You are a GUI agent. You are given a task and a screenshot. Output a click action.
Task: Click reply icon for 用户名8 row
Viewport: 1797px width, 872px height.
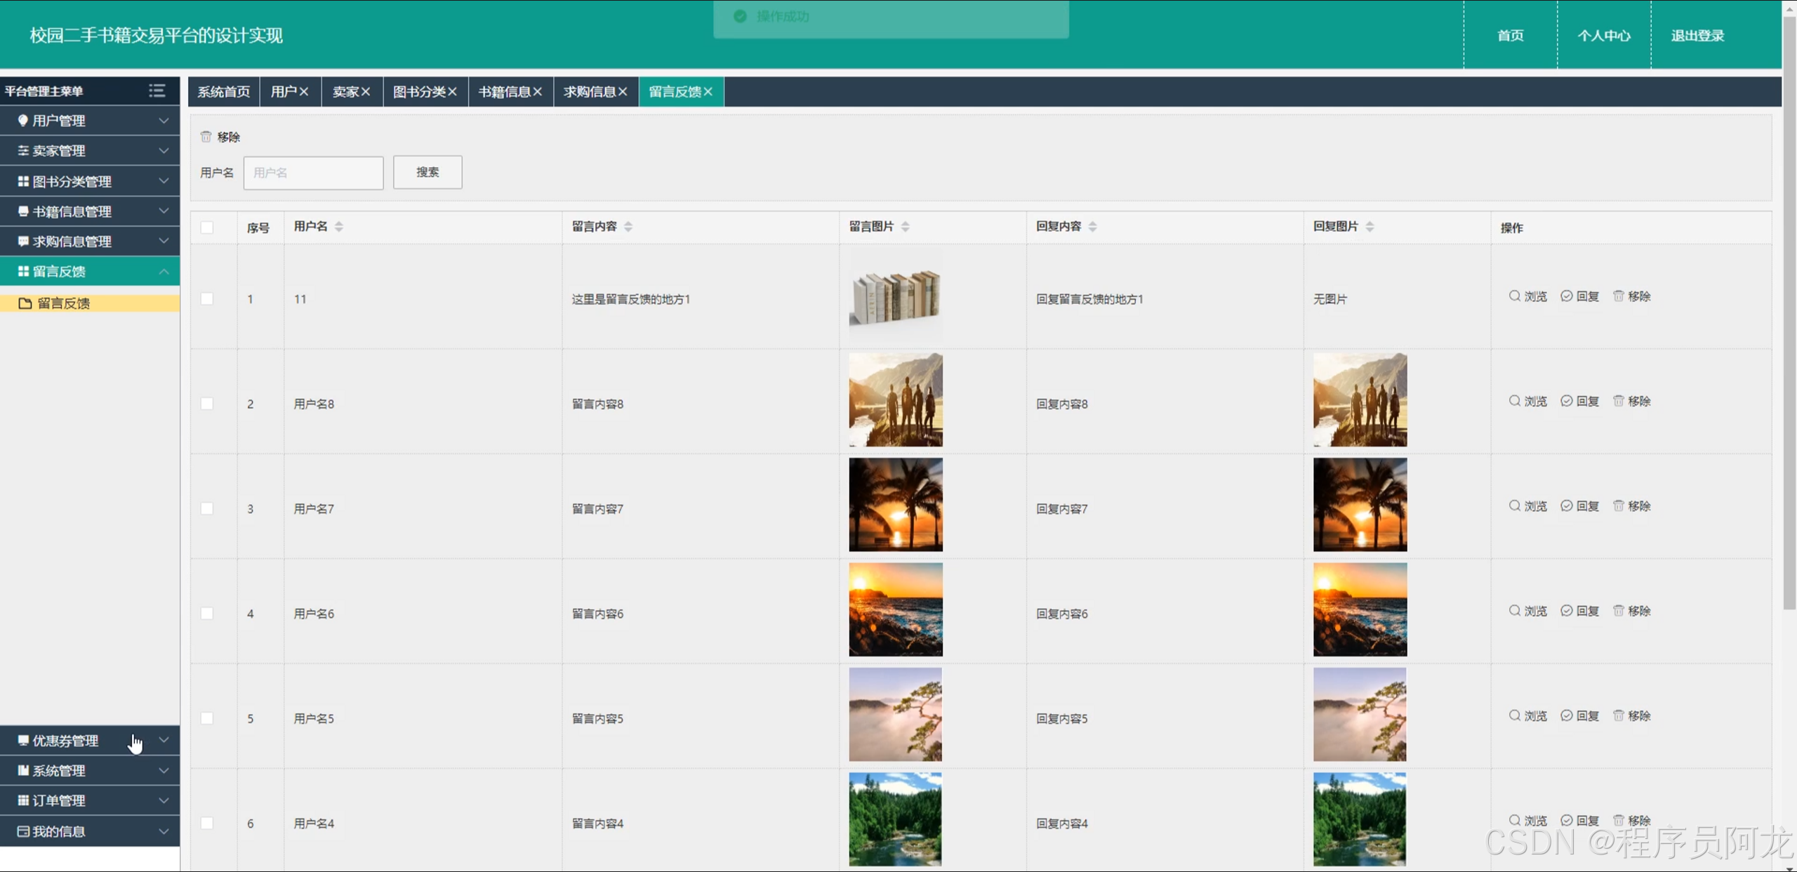1566,401
